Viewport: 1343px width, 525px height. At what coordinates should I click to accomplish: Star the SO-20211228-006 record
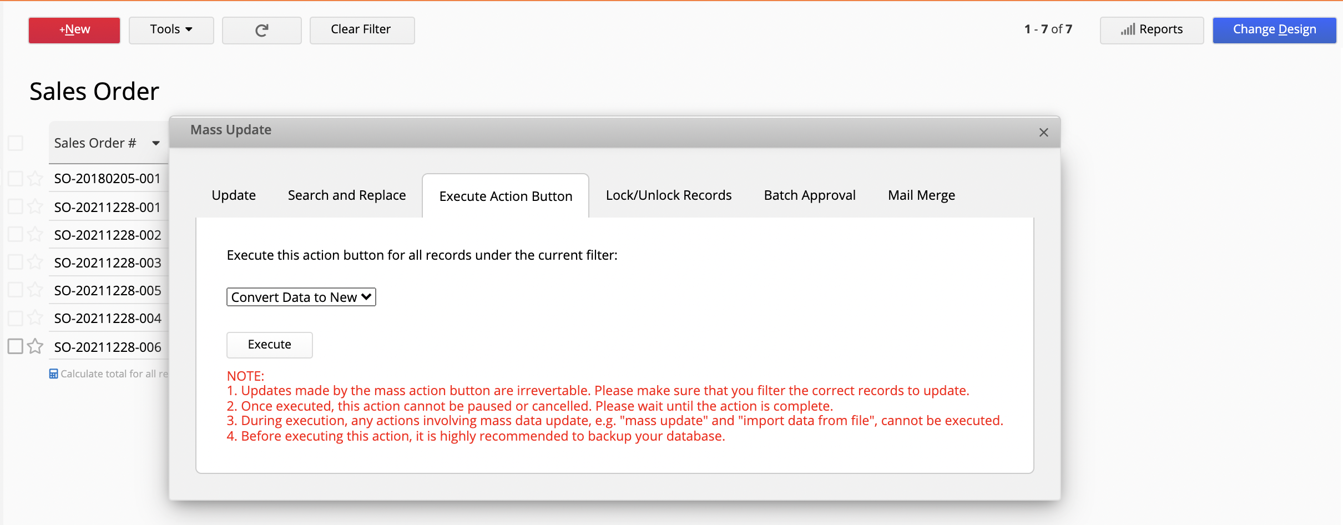point(35,346)
